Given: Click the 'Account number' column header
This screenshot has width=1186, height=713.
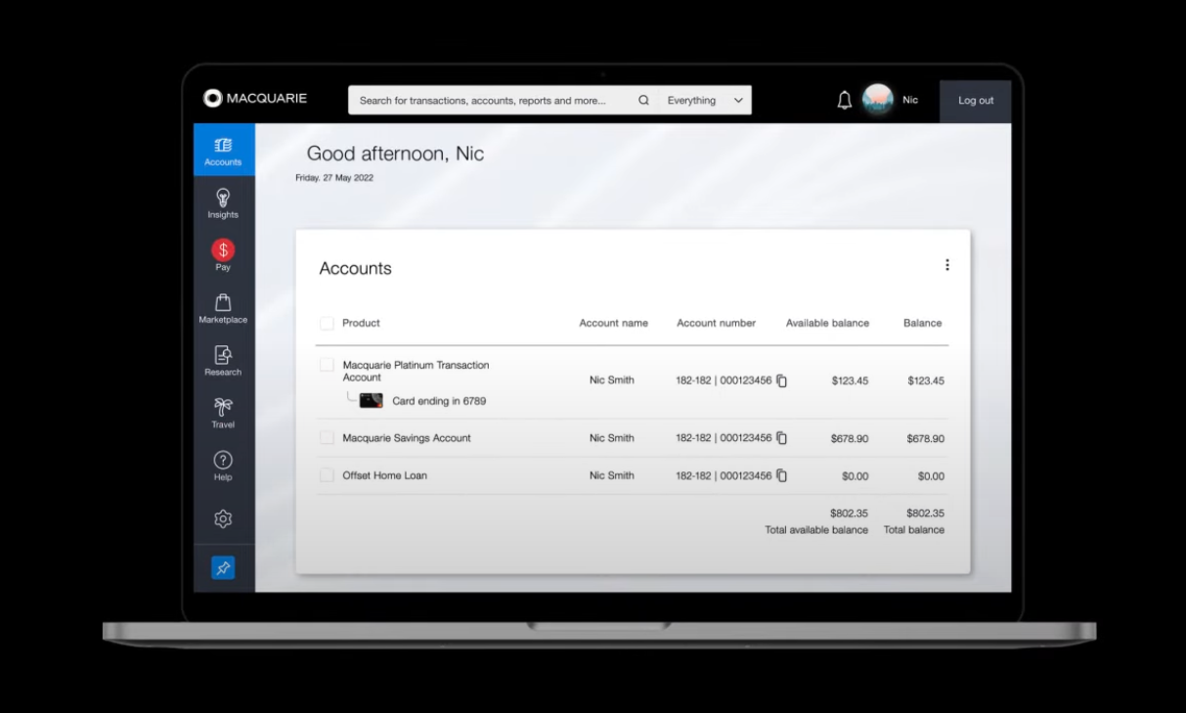Looking at the screenshot, I should tap(716, 323).
